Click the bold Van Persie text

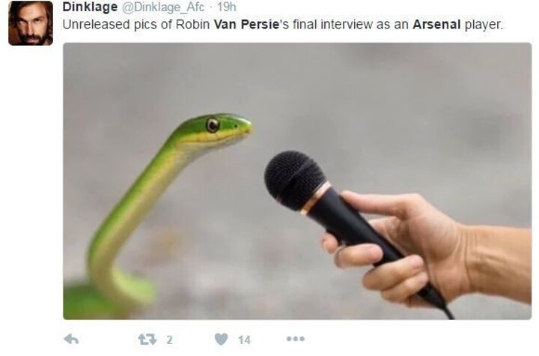click(x=246, y=25)
